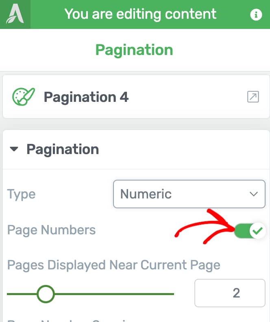The width and height of the screenshot is (270, 322).
Task: Click the cut-off label below the slider
Action: [x=67, y=320]
